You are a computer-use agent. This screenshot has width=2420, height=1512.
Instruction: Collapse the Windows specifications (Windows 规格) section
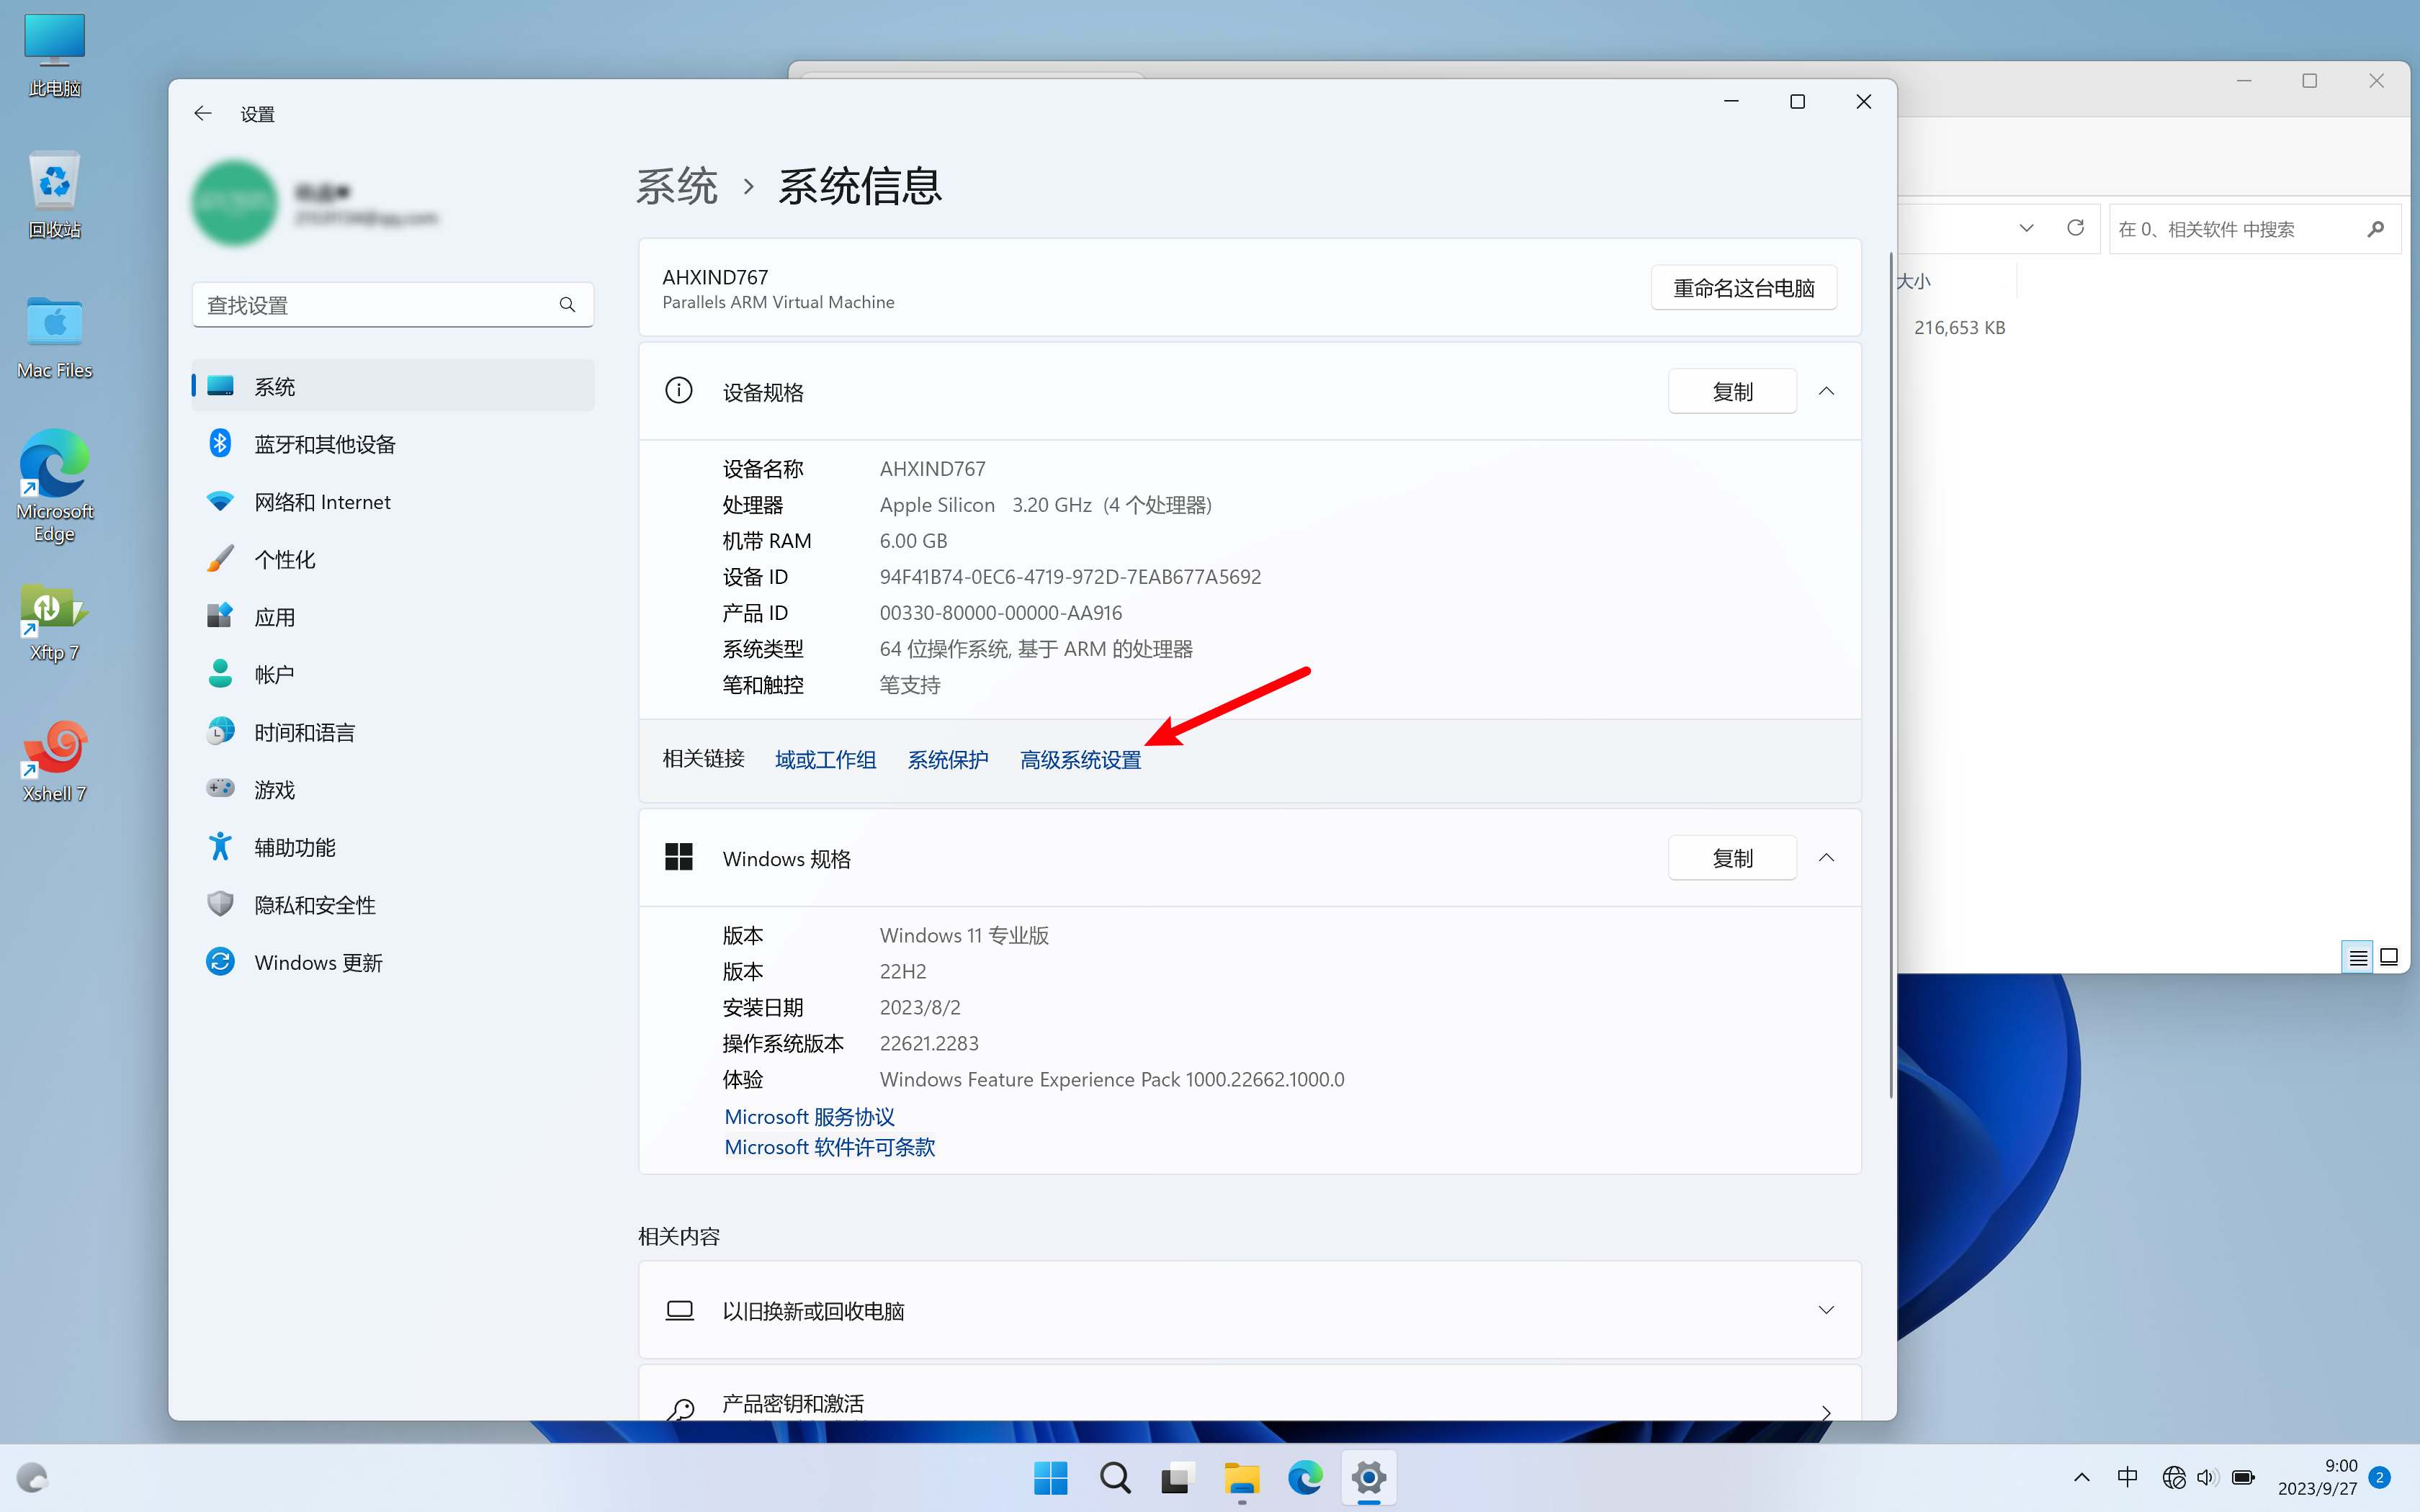point(1826,858)
